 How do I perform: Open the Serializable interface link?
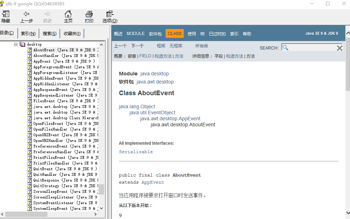point(136,152)
